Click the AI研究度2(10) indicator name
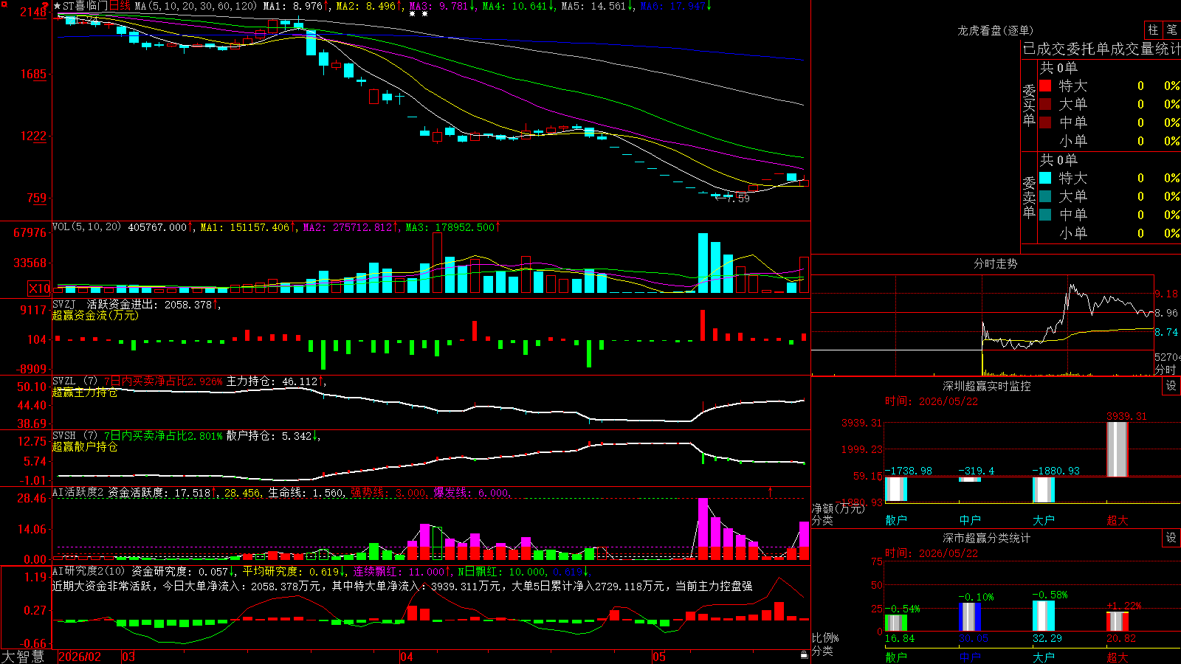This screenshot has height=664, width=1181. pyautogui.click(x=89, y=571)
